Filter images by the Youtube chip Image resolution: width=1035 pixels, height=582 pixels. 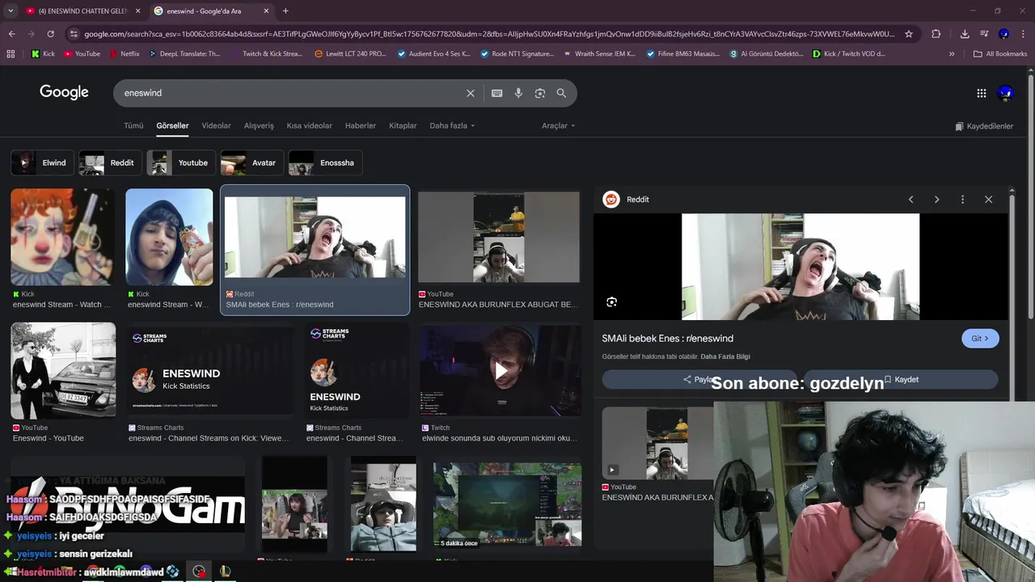tap(181, 162)
